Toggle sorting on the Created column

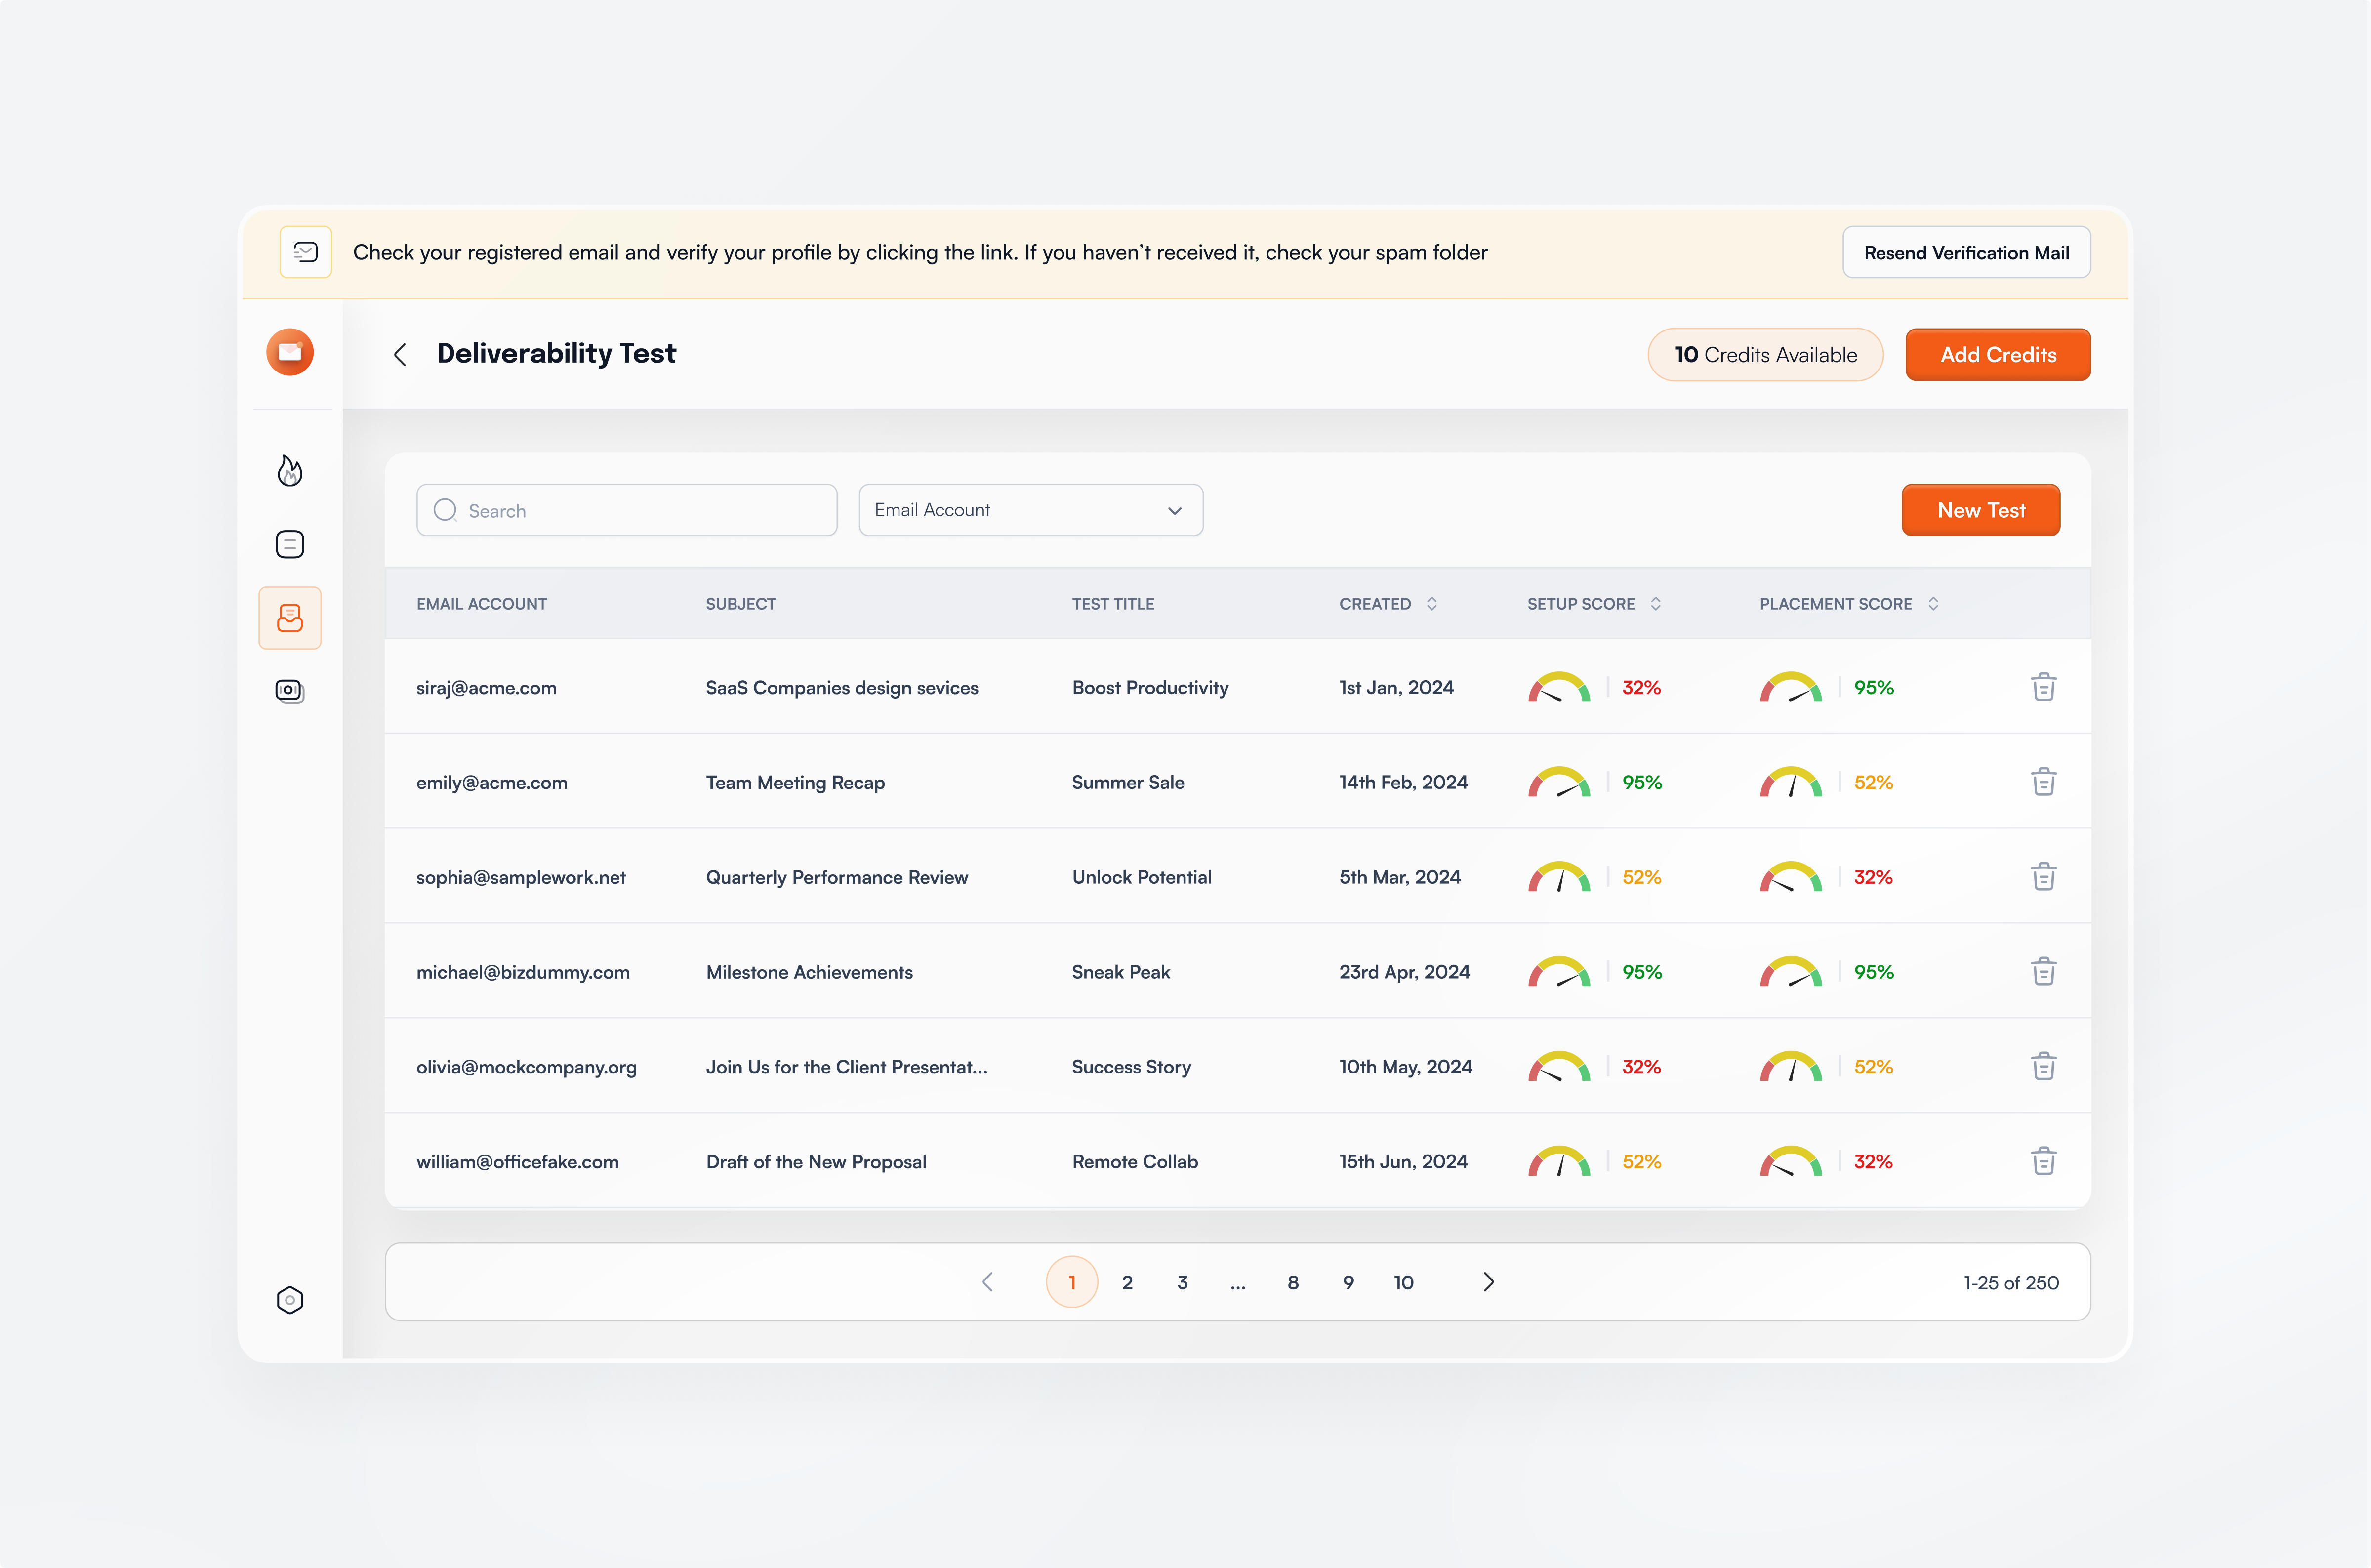1431,603
